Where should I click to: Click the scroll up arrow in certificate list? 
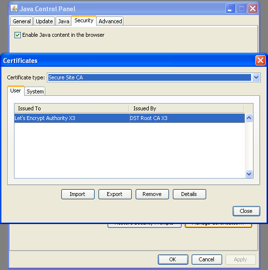[x=249, y=118]
